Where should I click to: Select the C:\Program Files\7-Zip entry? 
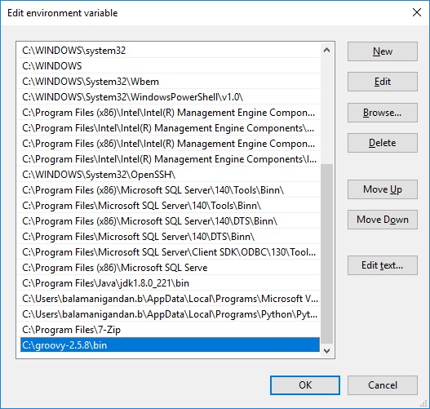pyautogui.click(x=170, y=330)
